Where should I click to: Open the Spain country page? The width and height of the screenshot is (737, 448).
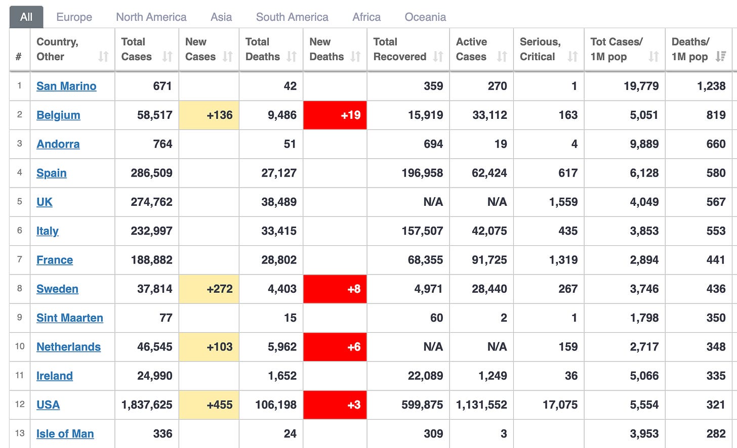coord(52,173)
